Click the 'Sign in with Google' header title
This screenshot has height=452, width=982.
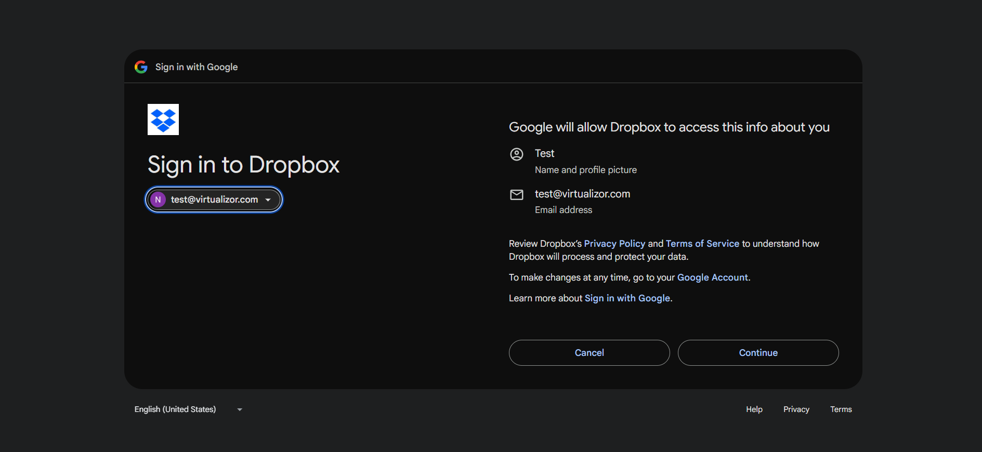point(197,67)
